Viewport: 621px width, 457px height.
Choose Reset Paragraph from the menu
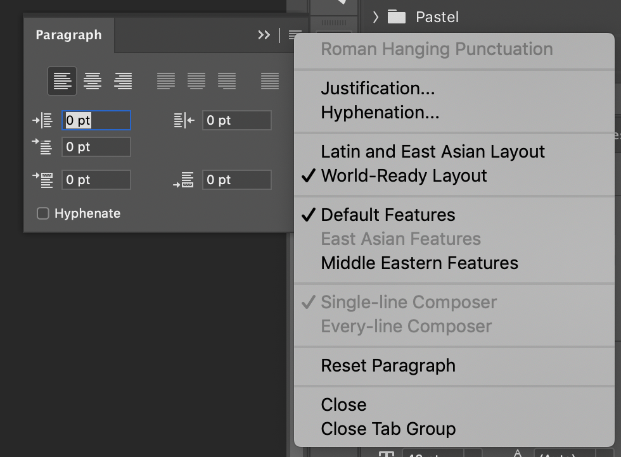point(388,365)
